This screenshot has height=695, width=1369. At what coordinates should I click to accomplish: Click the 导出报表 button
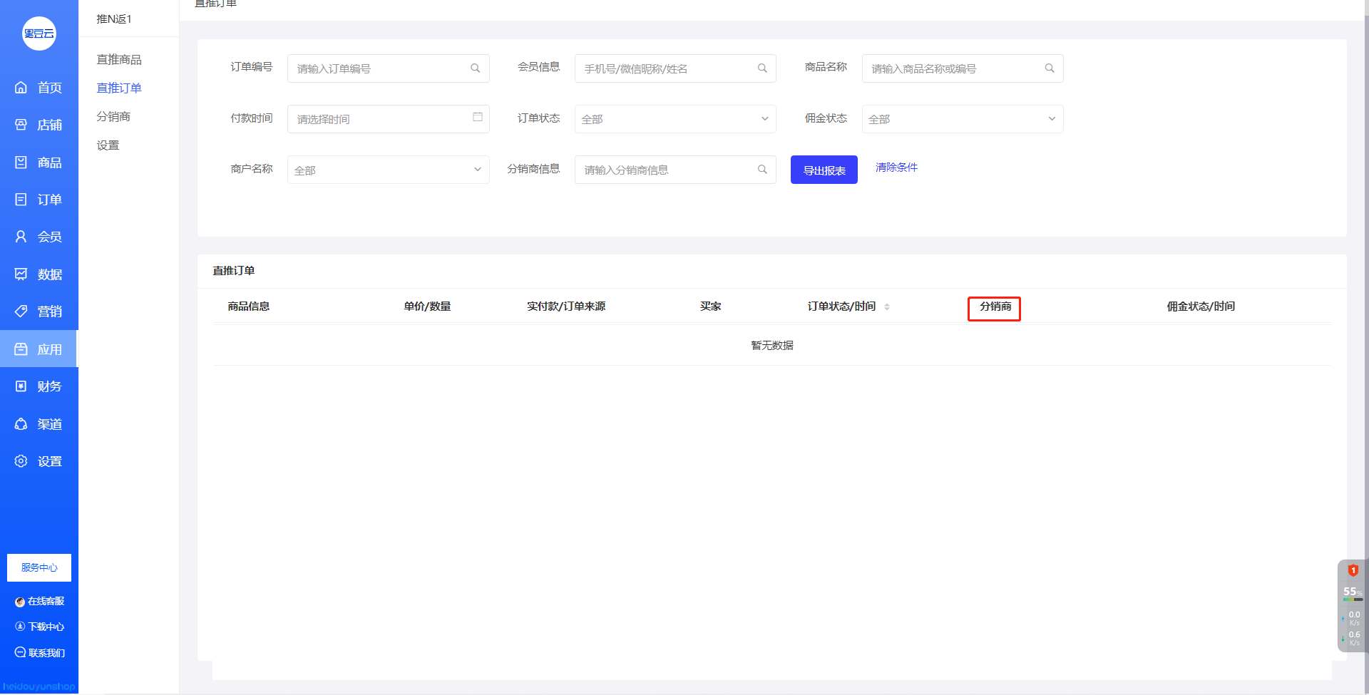824,170
